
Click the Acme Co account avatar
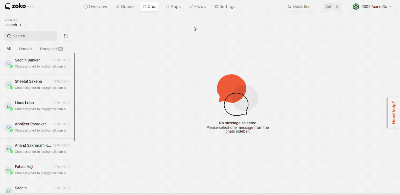click(356, 7)
